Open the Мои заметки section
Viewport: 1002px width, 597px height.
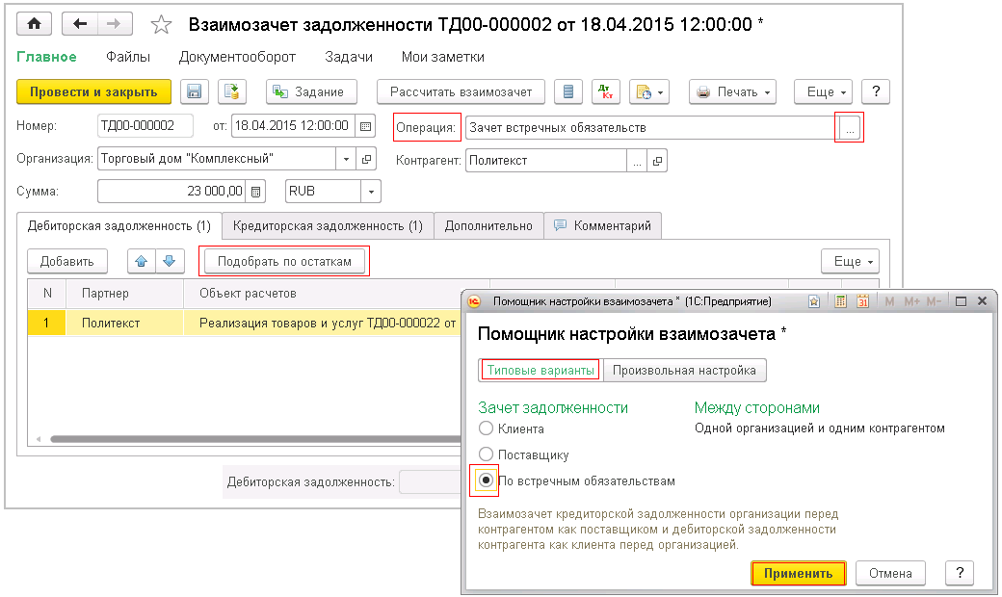[443, 57]
